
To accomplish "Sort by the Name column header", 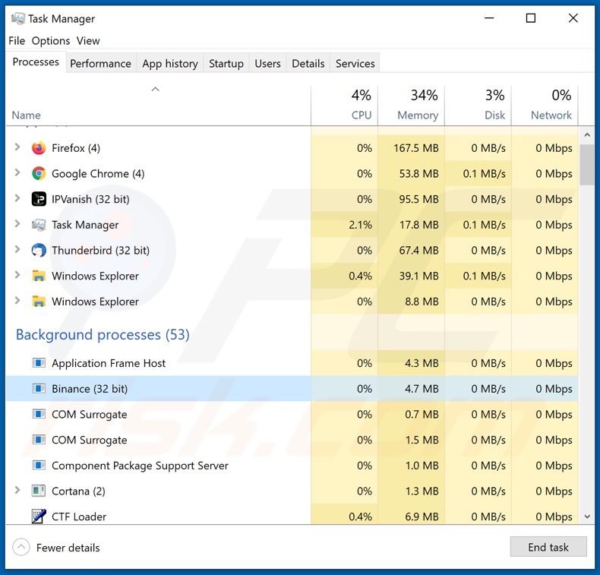I will pyautogui.click(x=158, y=106).
